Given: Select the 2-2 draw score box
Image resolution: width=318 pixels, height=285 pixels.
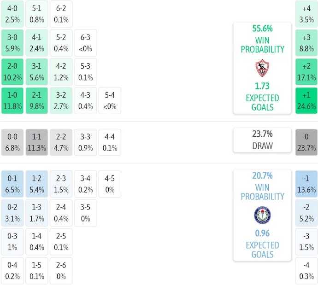Looking at the screenshot, I should (61, 142).
